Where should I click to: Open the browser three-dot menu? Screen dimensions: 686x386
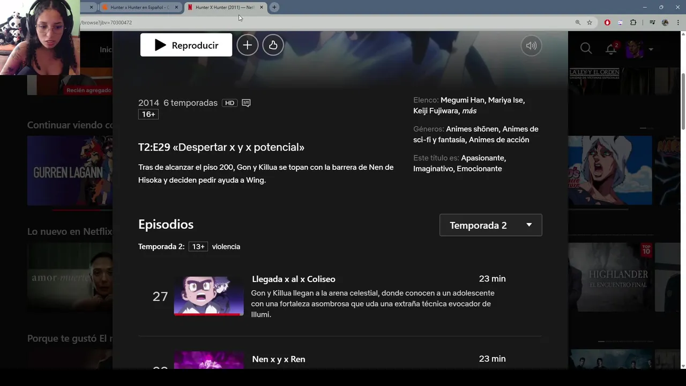(677, 23)
